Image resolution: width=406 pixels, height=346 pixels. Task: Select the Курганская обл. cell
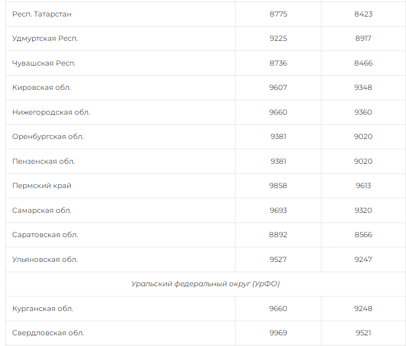(43, 309)
